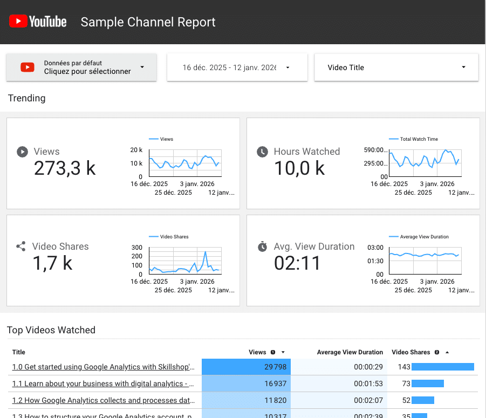The width and height of the screenshot is (486, 418).
Task: Click the Avg. View Duration stopwatch icon
Action: pos(262,246)
